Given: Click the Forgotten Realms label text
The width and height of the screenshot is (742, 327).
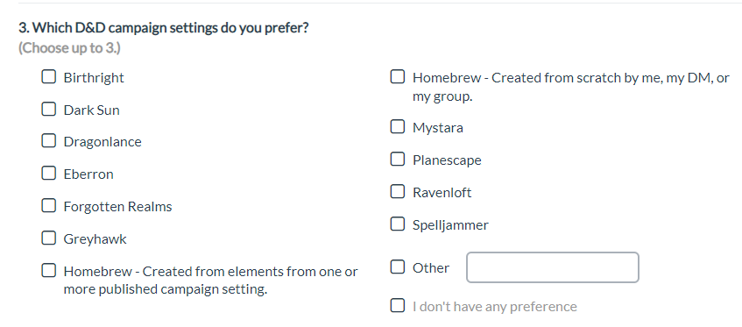Looking at the screenshot, I should tap(118, 207).
